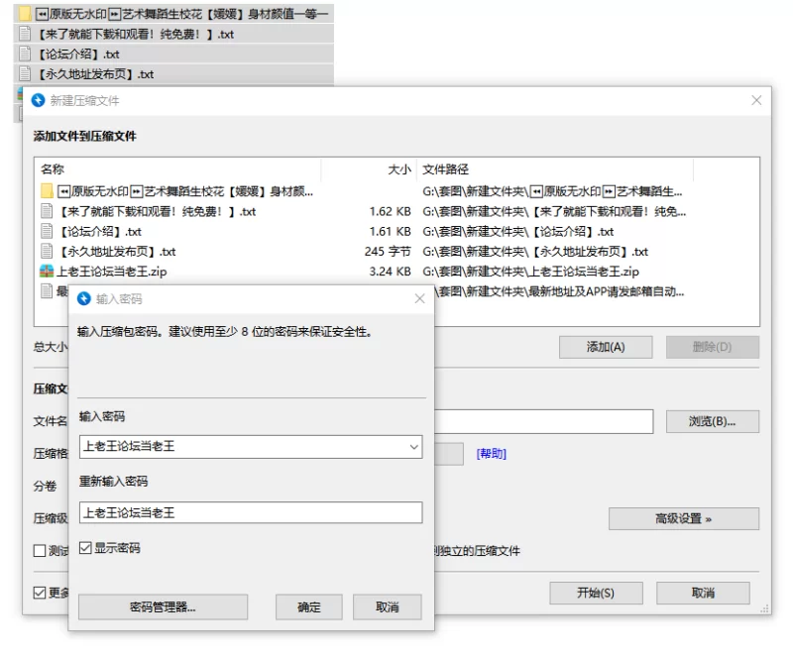This screenshot has height=659, width=793.
Task: Click into the 重新输入密码 text field
Action: [x=250, y=512]
